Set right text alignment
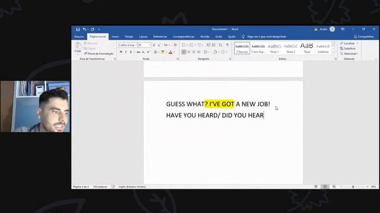This screenshot has width=380, height=213. (194, 52)
